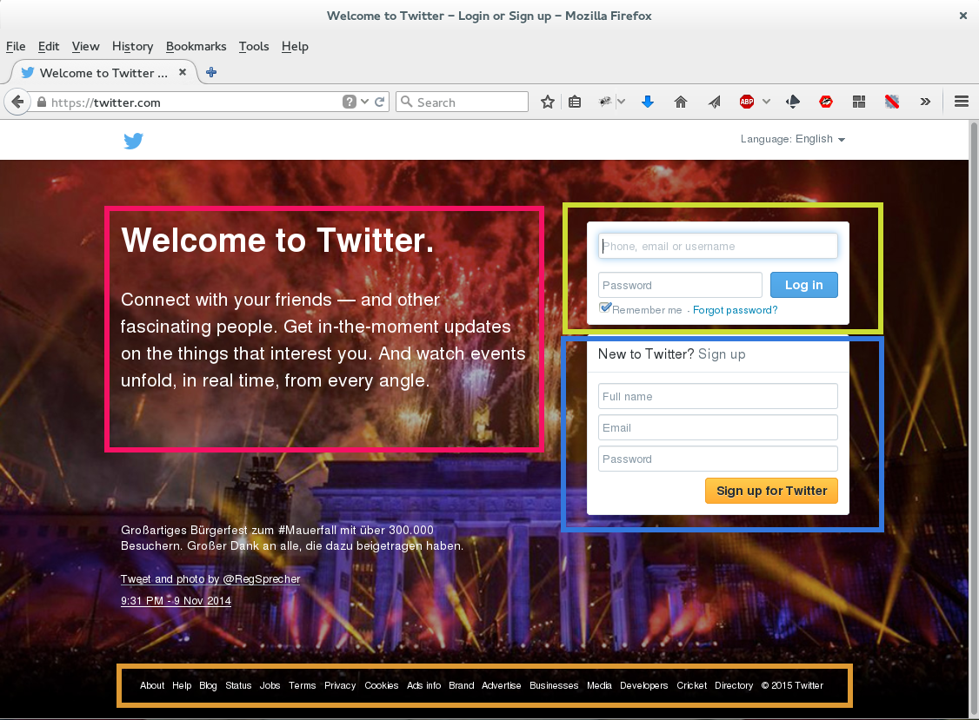This screenshot has width=979, height=720.
Task: Open URL history dropdown arrow in address bar
Action: [x=364, y=102]
